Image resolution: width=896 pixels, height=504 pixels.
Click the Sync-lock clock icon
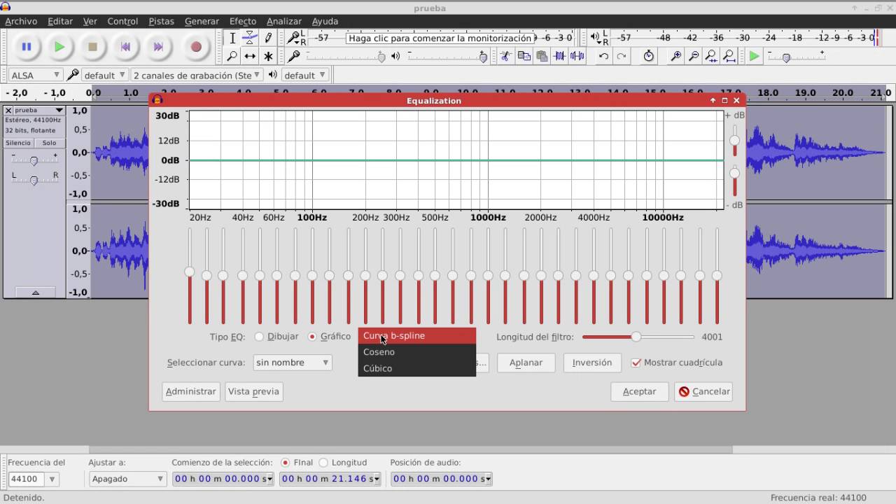(x=648, y=56)
